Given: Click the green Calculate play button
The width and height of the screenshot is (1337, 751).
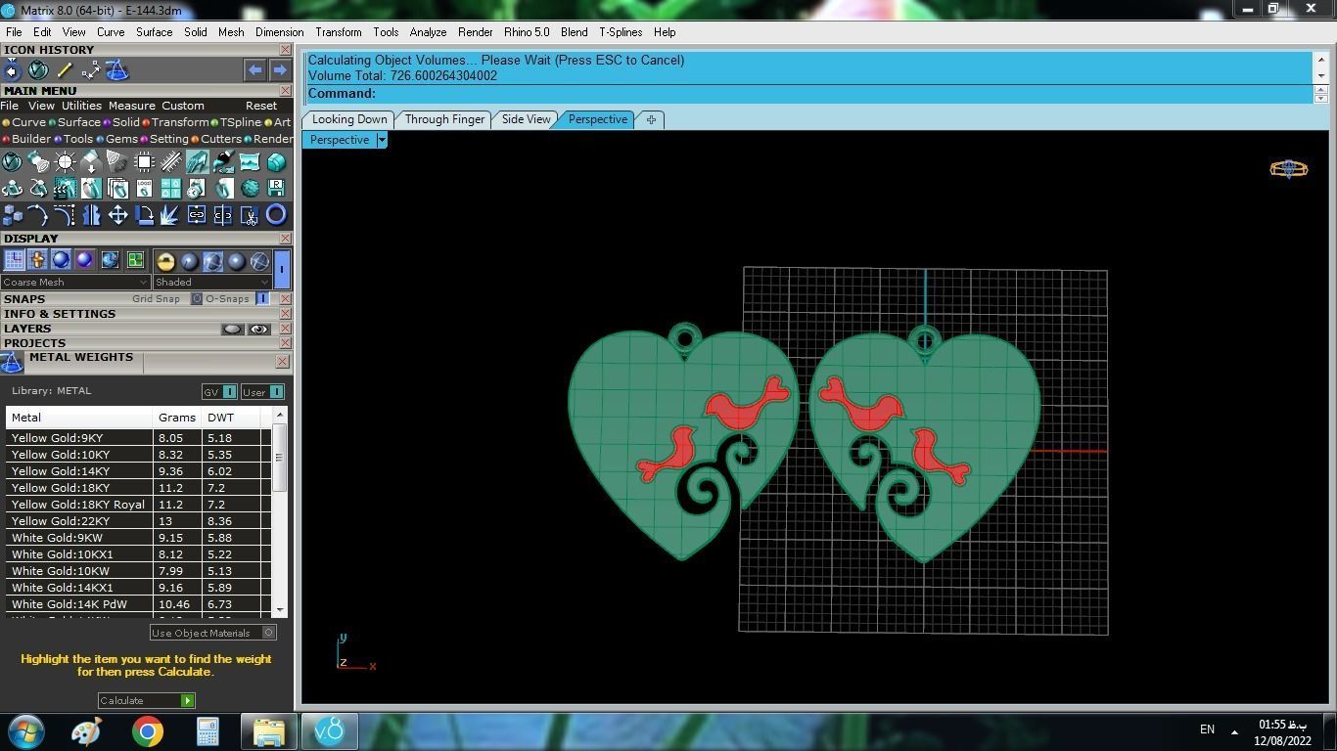Looking at the screenshot, I should point(188,700).
